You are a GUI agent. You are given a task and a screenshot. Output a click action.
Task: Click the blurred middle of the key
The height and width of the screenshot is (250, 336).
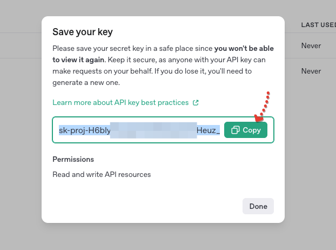point(153,130)
